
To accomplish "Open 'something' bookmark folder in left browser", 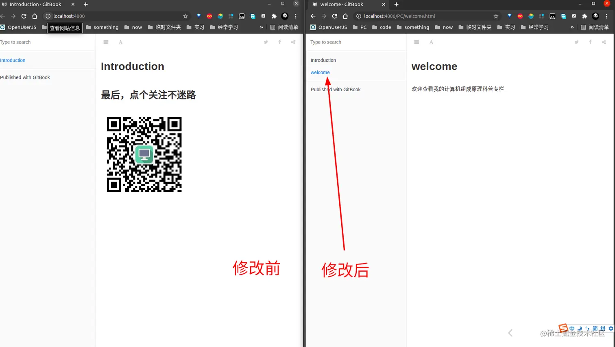I will [x=102, y=27].
